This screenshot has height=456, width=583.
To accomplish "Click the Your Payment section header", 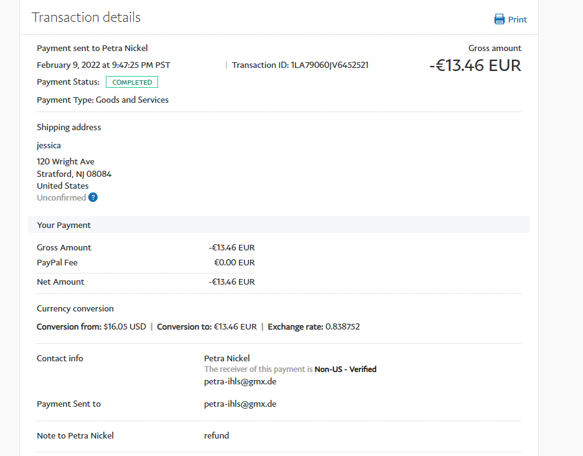I will coord(64,225).
